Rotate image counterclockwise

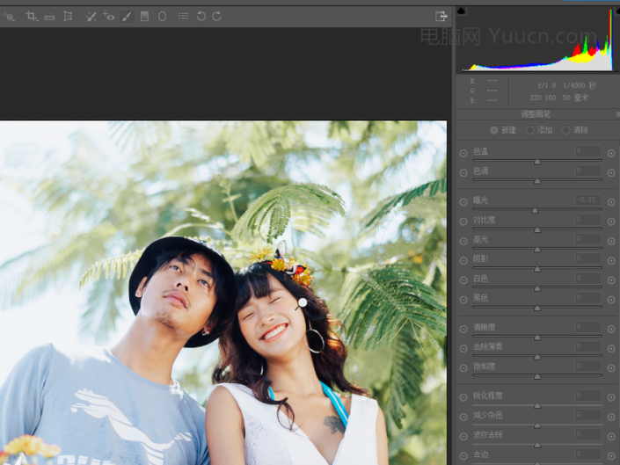click(x=201, y=16)
